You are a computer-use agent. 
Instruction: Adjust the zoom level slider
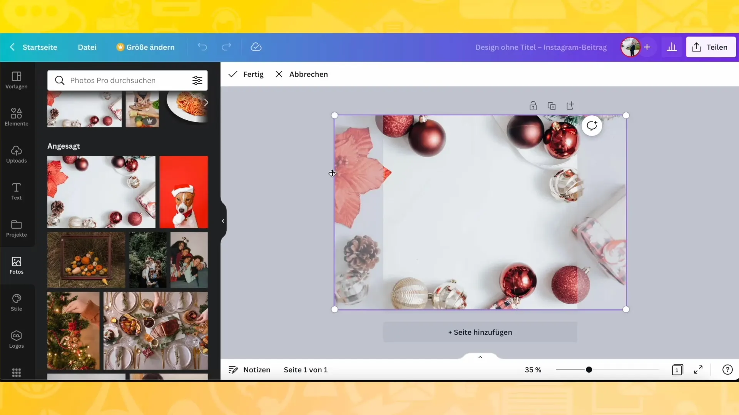pos(589,369)
